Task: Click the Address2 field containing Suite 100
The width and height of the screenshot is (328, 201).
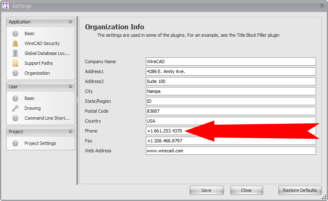Action: (x=231, y=81)
